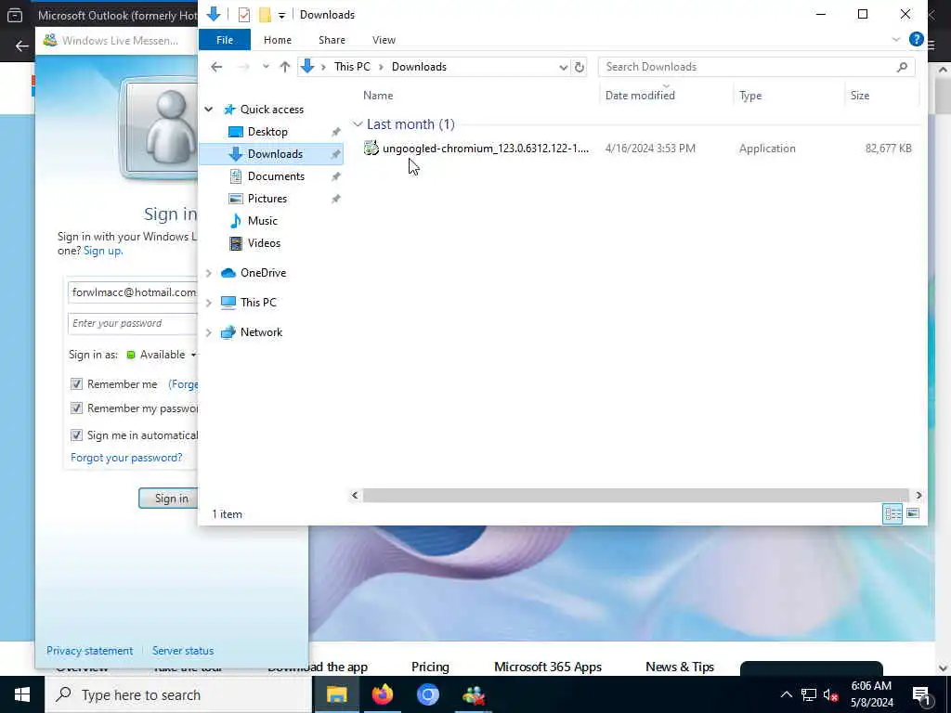Open Forgot your password link
Screen dimensions: 951x713
[x=126, y=458]
